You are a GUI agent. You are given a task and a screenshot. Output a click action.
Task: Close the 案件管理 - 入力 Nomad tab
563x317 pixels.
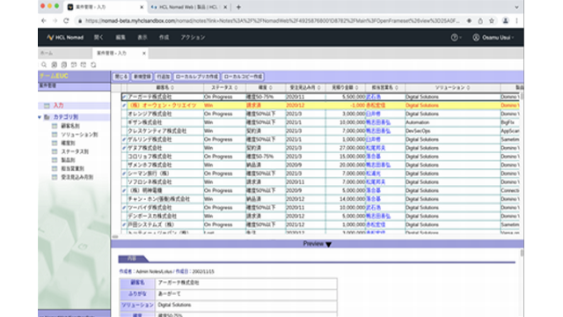[x=144, y=53]
